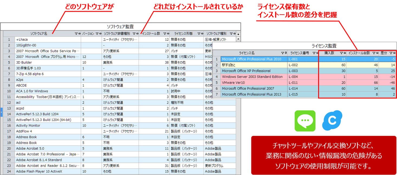The image size is (397, 175).
Task: Pin the ライセンス形態 column
Action: (x=202, y=34)
